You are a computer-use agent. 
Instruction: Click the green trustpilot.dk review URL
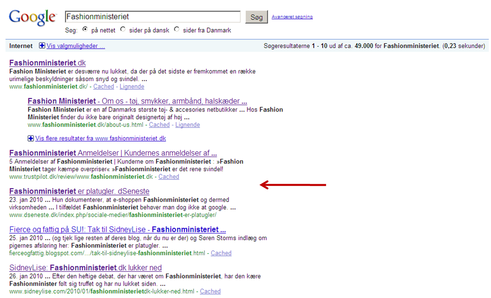point(81,176)
